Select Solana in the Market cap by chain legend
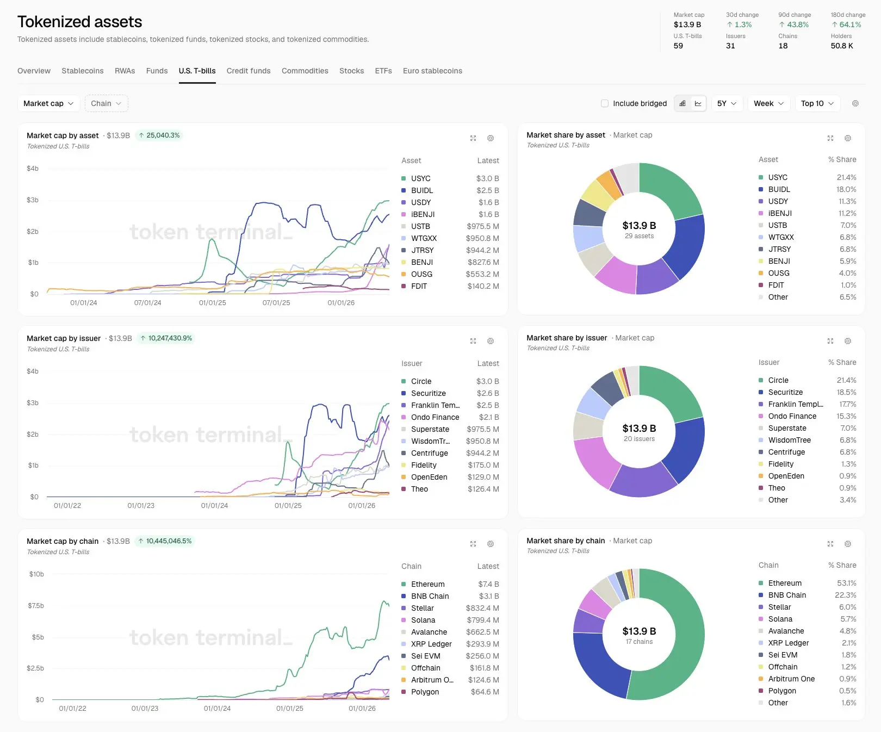 (423, 620)
